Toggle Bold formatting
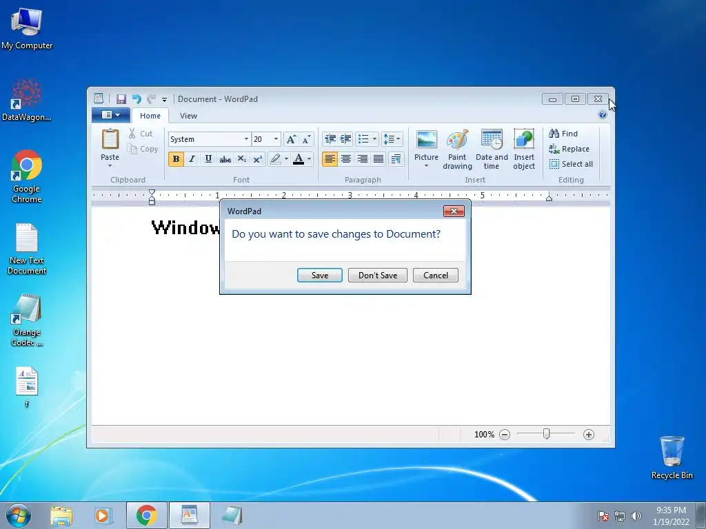This screenshot has height=529, width=706. (x=176, y=159)
